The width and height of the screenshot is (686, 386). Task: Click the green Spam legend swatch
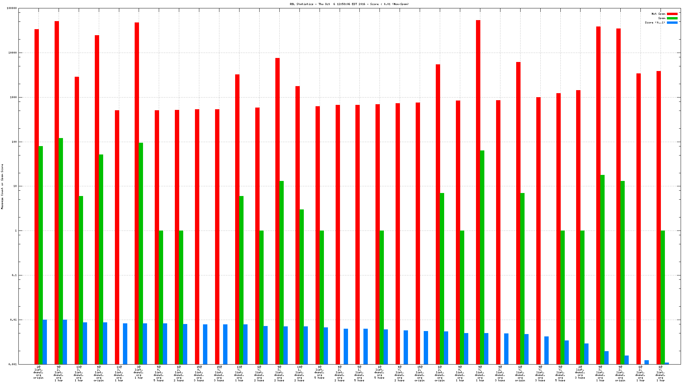click(672, 18)
